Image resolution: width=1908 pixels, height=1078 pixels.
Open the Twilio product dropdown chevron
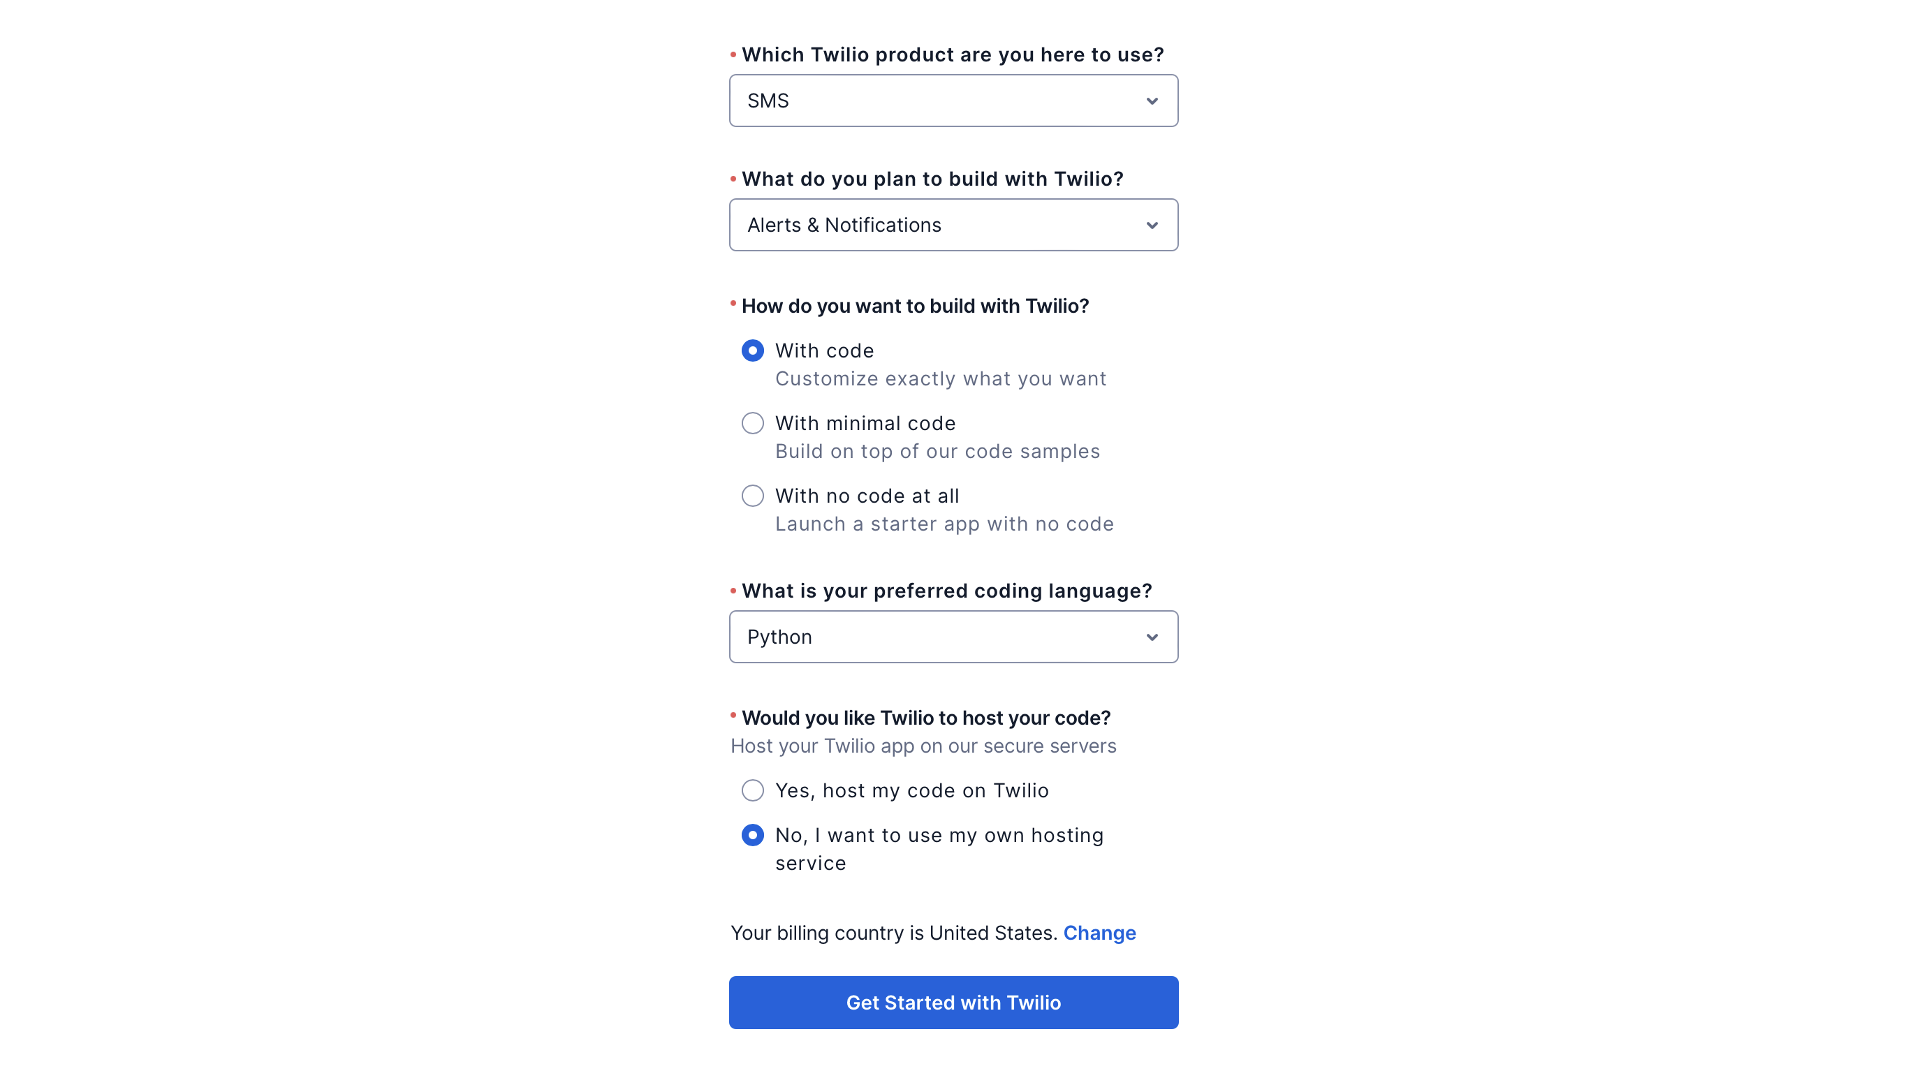1152,101
